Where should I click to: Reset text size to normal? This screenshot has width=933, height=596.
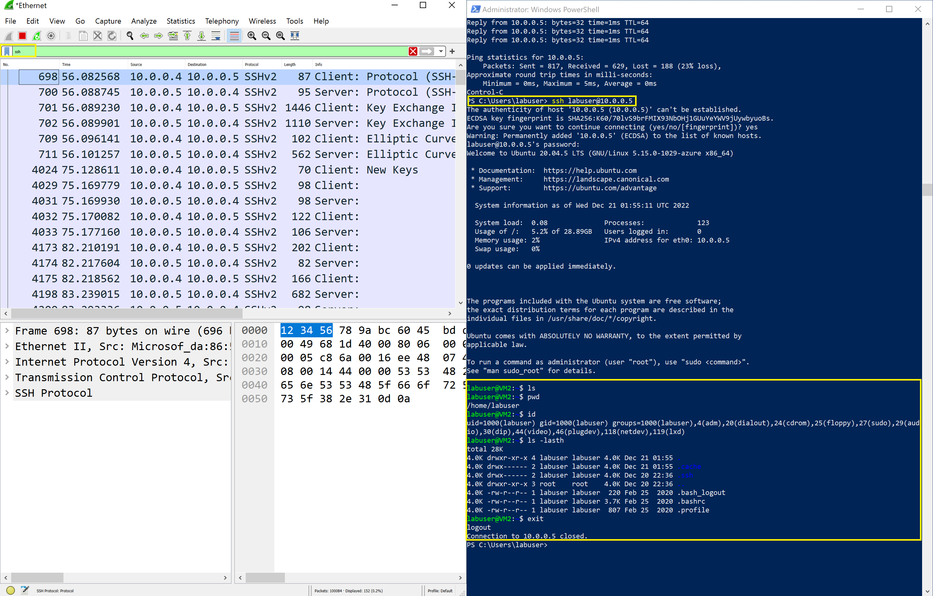tap(281, 36)
